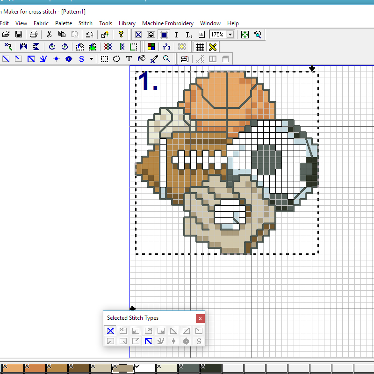
Task: Toggle the yellow X stitch display
Action: tap(213, 47)
